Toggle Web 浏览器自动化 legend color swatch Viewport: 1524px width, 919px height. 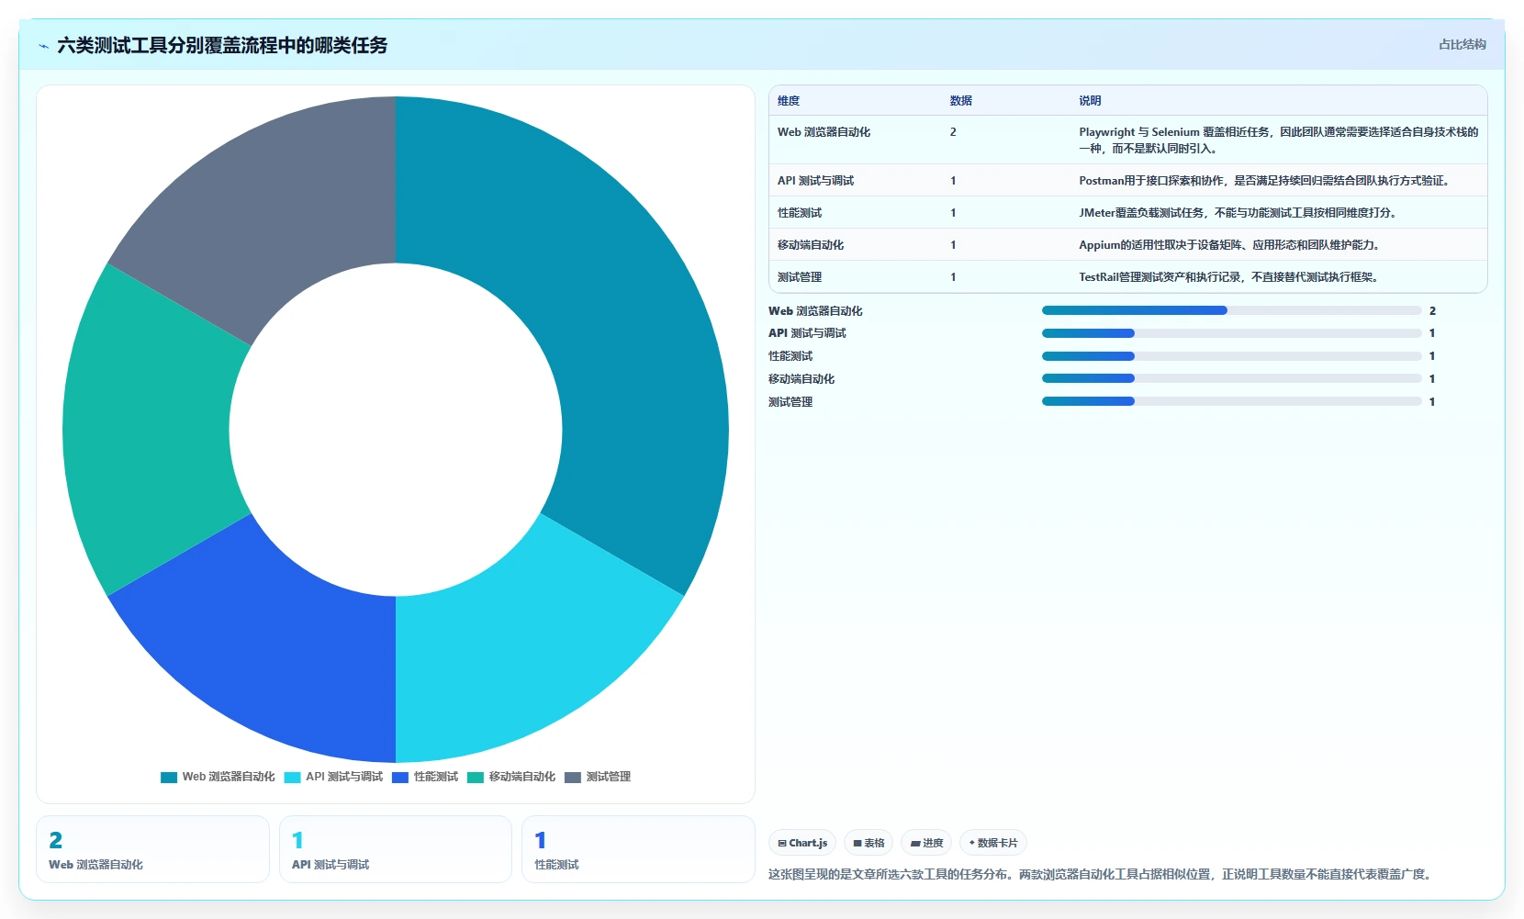[169, 778]
